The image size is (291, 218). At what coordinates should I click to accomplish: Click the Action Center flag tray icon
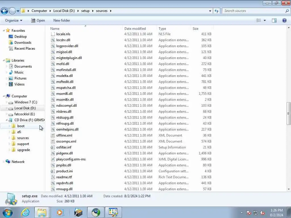[248, 213]
